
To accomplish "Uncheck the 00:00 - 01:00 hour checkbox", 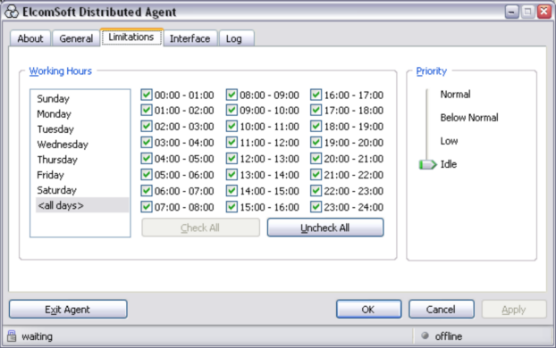I will click(x=147, y=95).
